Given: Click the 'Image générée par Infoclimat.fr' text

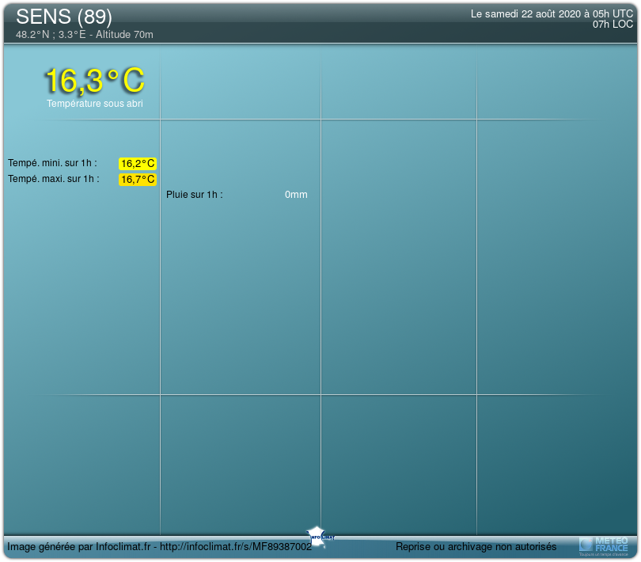Looking at the screenshot, I should click(x=78, y=547).
